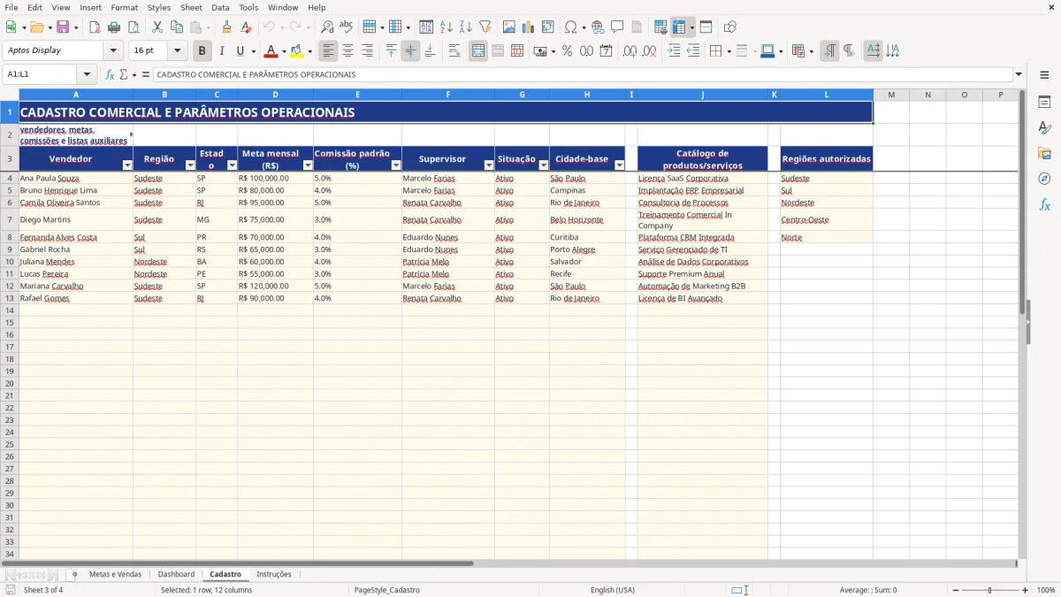Viewport: 1061px width, 597px height.
Task: Open the font name dropdown
Action: click(113, 50)
